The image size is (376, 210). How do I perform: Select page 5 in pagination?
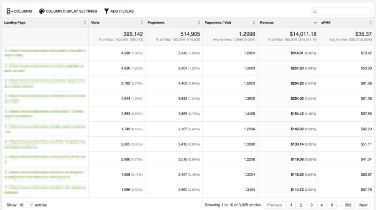332,205
